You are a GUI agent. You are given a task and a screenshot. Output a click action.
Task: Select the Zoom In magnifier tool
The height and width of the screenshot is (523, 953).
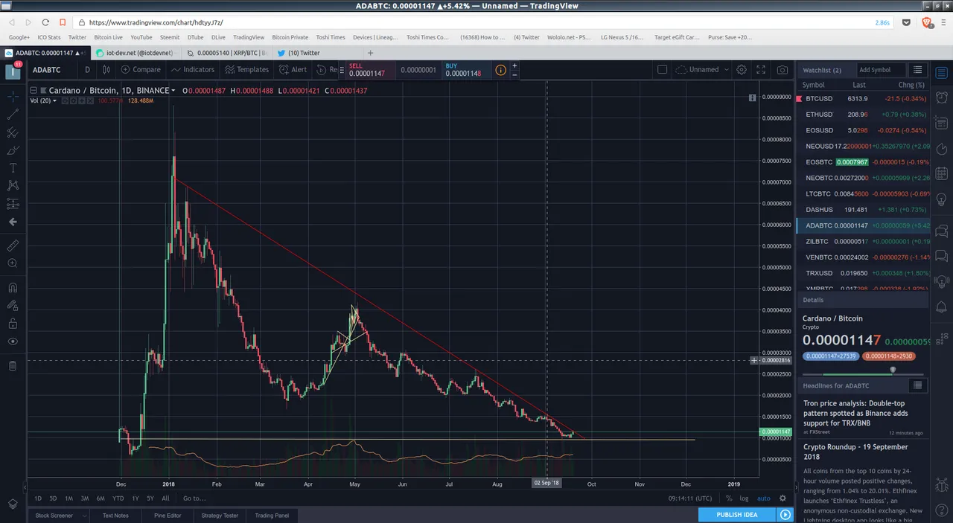(x=13, y=263)
